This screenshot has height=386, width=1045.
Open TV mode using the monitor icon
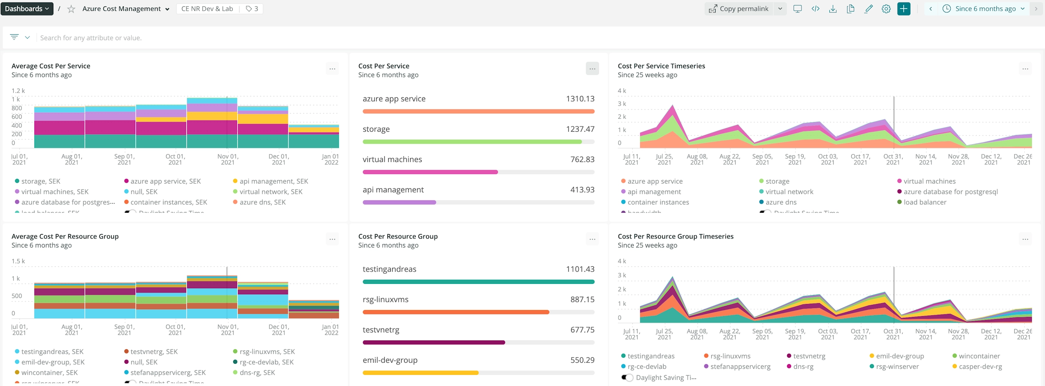pyautogui.click(x=798, y=9)
